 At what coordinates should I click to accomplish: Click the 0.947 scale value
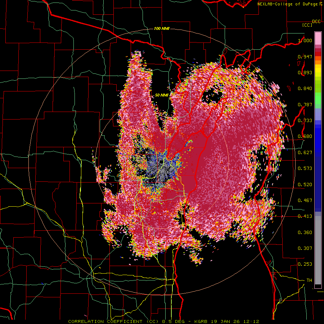click(305, 57)
